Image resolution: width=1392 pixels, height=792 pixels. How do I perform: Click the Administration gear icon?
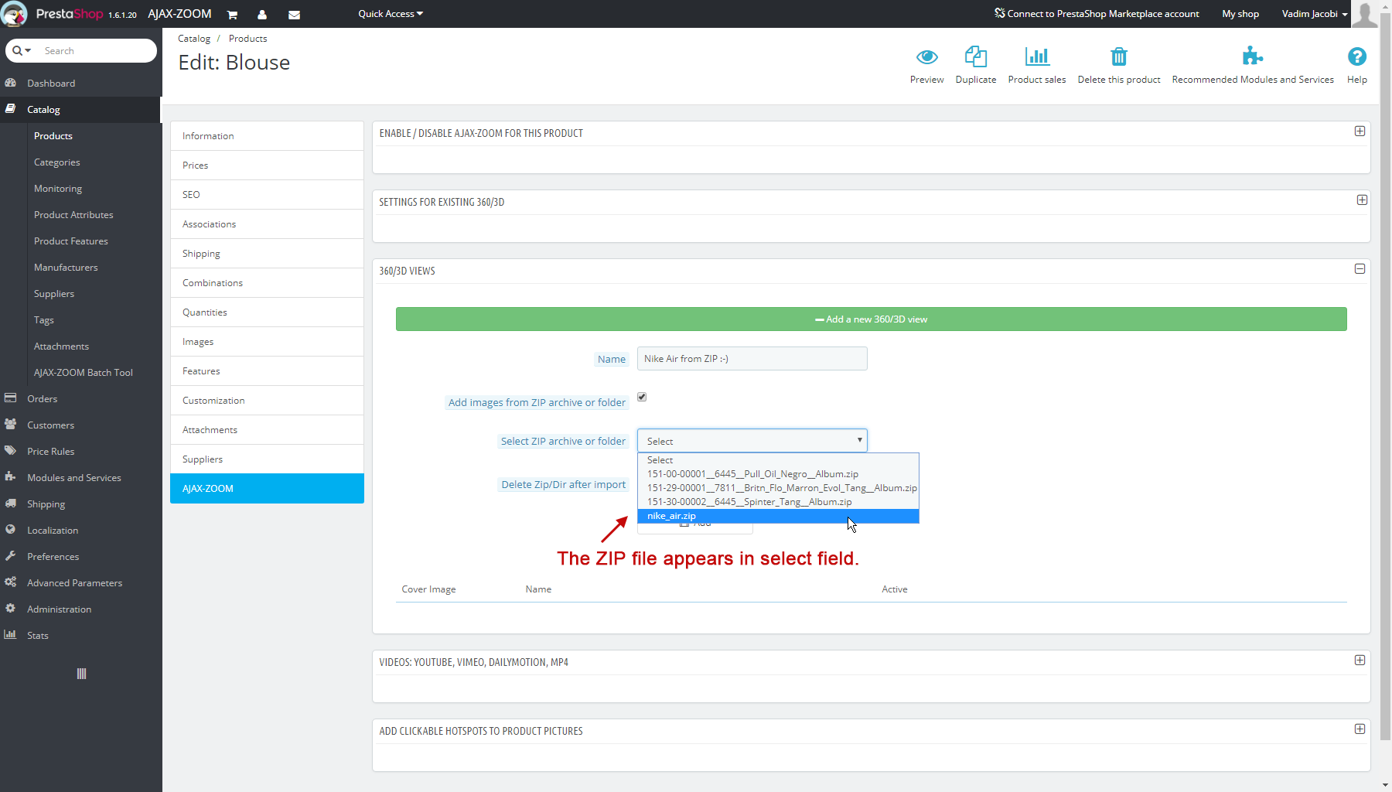point(11,609)
